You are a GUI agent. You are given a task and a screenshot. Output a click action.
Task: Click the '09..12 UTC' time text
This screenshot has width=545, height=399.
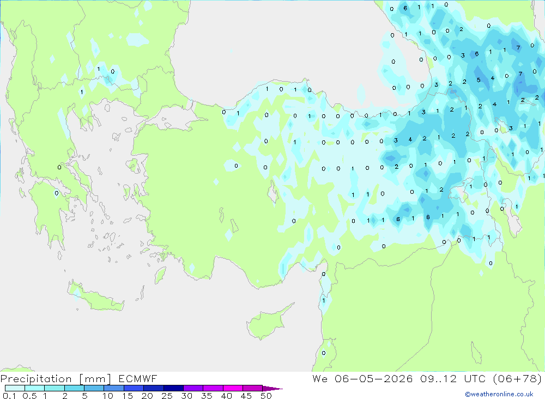pyautogui.click(x=453, y=378)
